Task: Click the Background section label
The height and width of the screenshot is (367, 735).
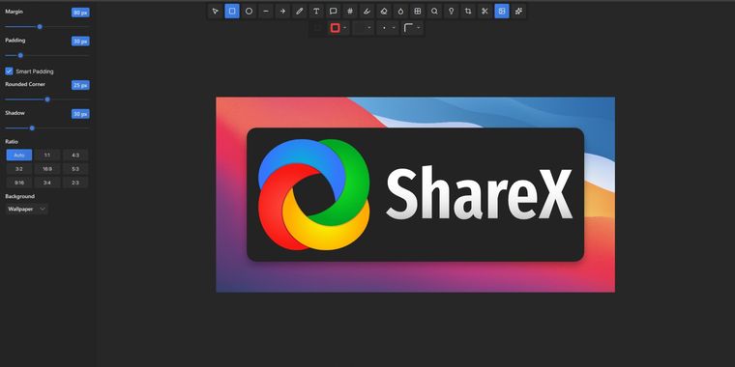Action: [19, 196]
